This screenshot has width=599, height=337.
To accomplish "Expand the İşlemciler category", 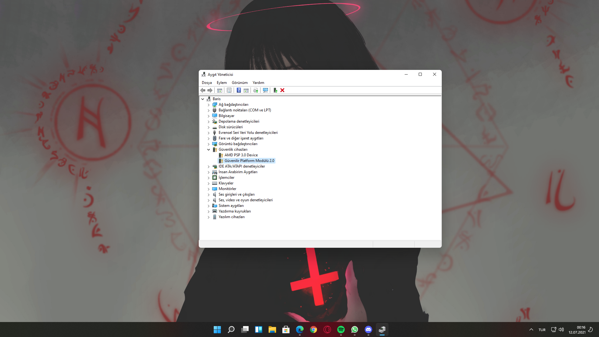I will click(x=209, y=178).
